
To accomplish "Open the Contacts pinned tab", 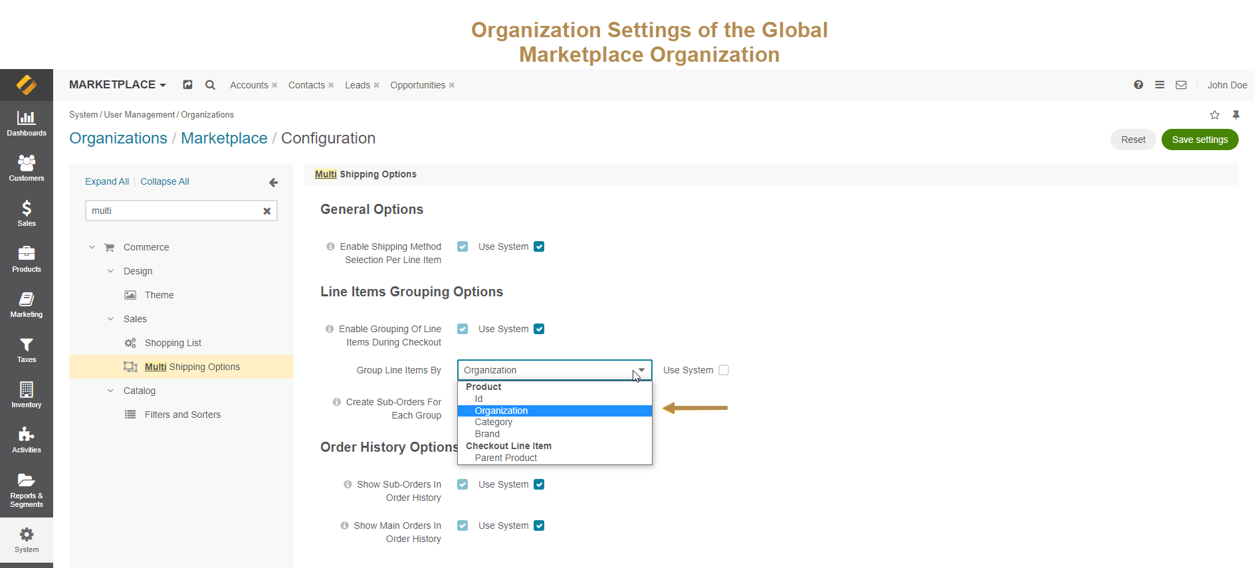I will coord(306,85).
